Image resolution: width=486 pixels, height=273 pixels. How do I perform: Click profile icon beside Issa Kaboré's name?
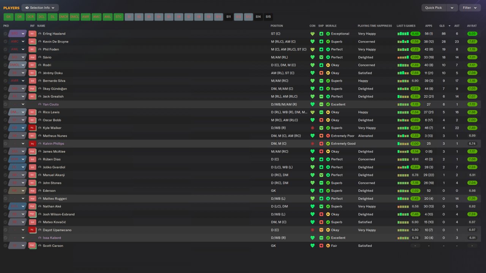(40, 238)
